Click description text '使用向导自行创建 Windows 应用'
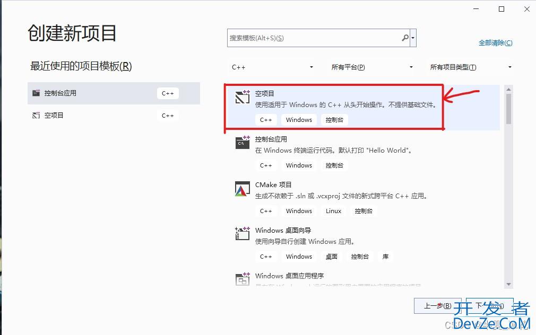 pyautogui.click(x=305, y=241)
